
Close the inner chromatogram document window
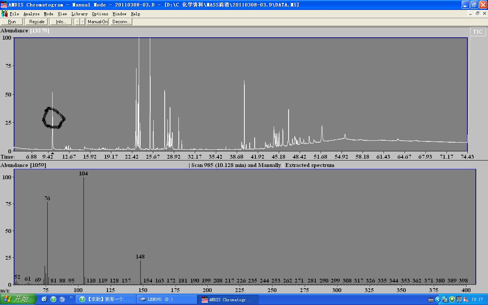coord(485,14)
